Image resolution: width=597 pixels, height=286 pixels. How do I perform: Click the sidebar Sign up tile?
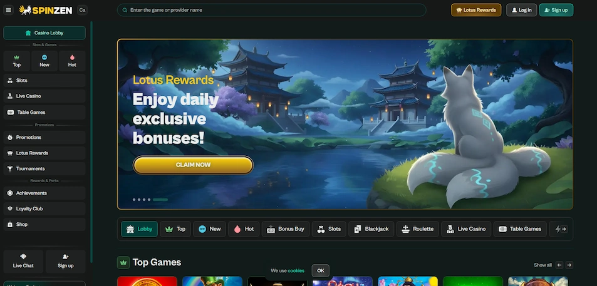[66, 261]
